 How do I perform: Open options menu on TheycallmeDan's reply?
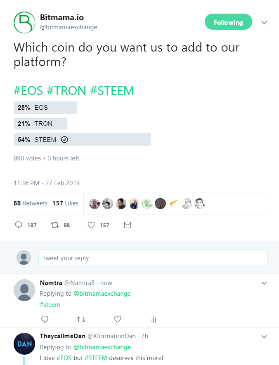[x=265, y=337]
